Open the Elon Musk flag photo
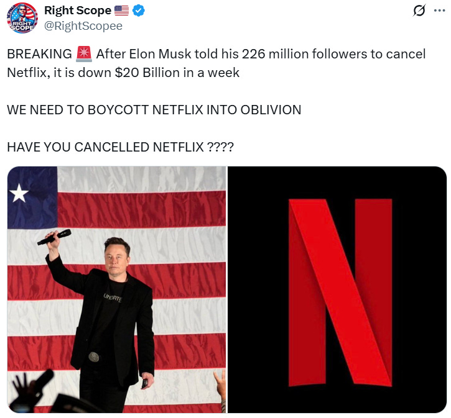 pyautogui.click(x=116, y=289)
